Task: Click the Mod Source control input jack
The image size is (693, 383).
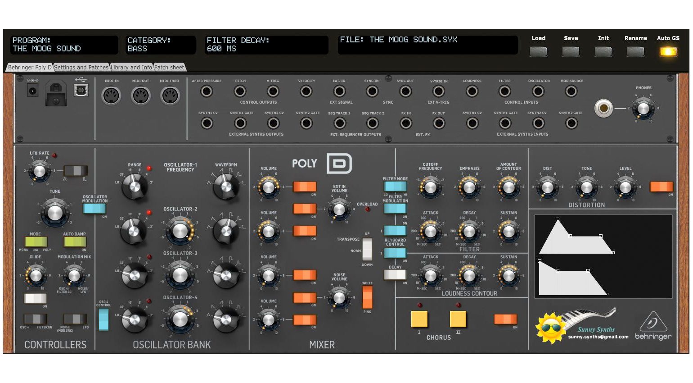Action: tap(571, 91)
